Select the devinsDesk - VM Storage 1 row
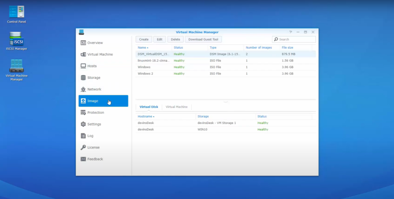394x199 pixels. point(226,123)
